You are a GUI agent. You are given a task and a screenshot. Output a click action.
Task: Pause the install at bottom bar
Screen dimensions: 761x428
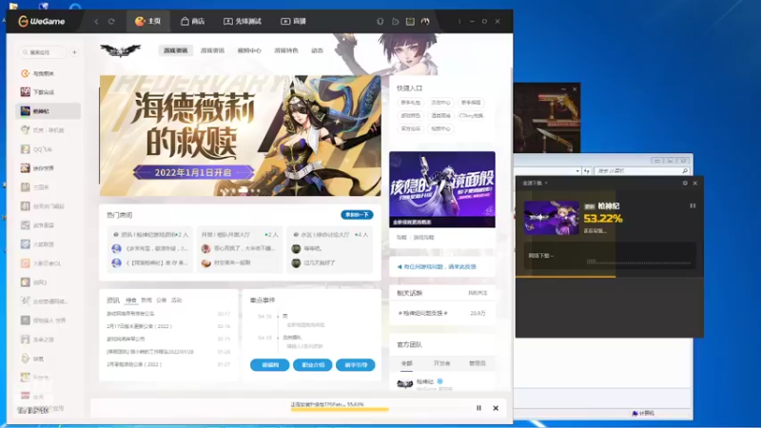pos(478,408)
